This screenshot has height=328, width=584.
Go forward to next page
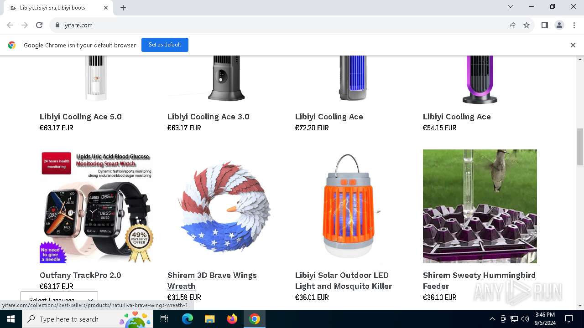(25, 25)
